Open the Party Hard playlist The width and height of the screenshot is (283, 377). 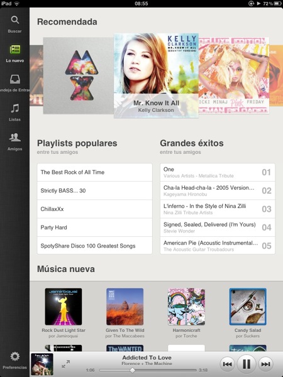95,227
